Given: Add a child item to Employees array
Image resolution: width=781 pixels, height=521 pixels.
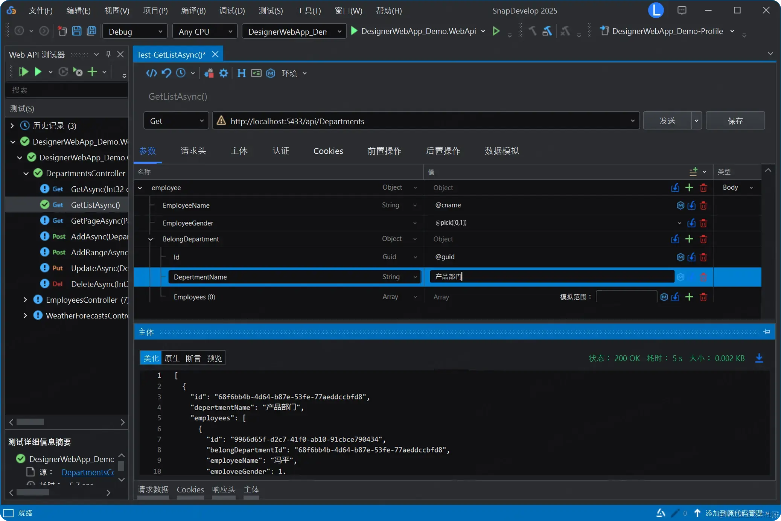Looking at the screenshot, I should (689, 297).
